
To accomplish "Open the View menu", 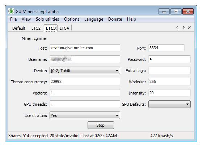I will point(26,19).
